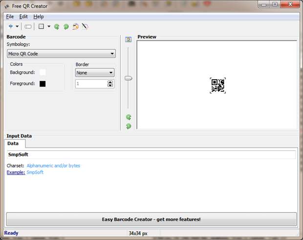This screenshot has height=240, width=303.
Task: Click the Ready status text
Action: tap(11, 233)
